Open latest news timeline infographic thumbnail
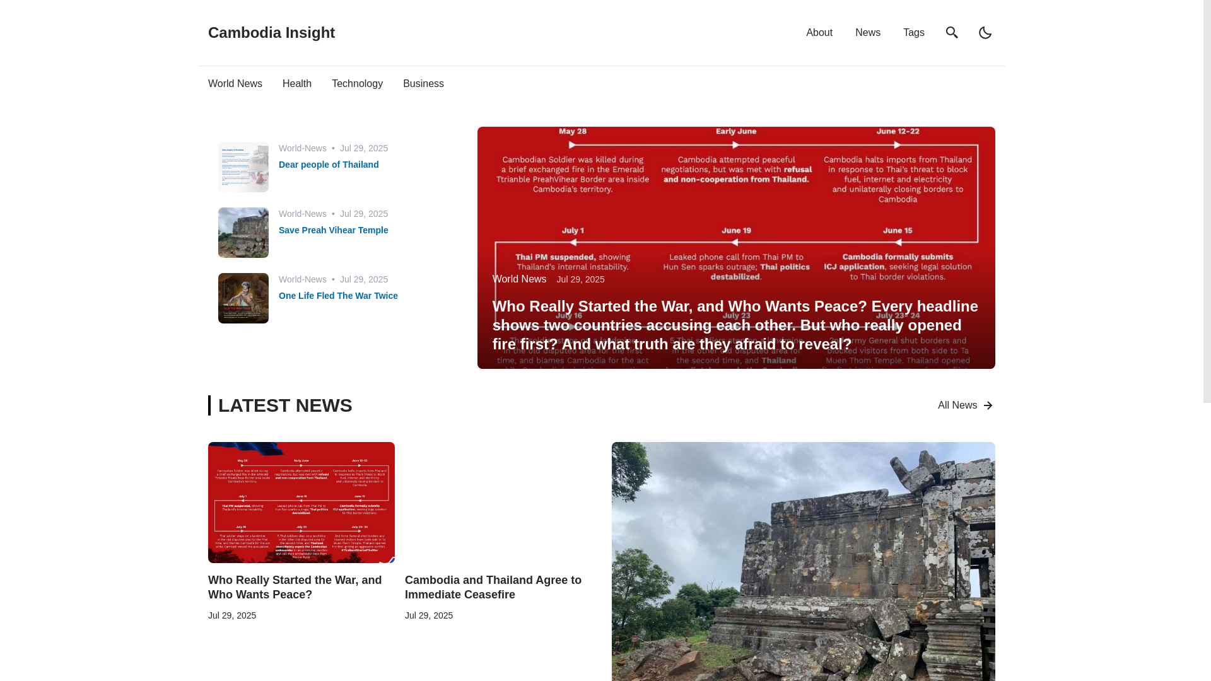Image resolution: width=1211 pixels, height=681 pixels. tap(301, 503)
